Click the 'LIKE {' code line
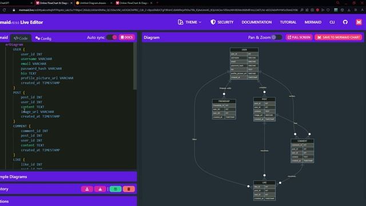The image size is (366, 206). 19,160
